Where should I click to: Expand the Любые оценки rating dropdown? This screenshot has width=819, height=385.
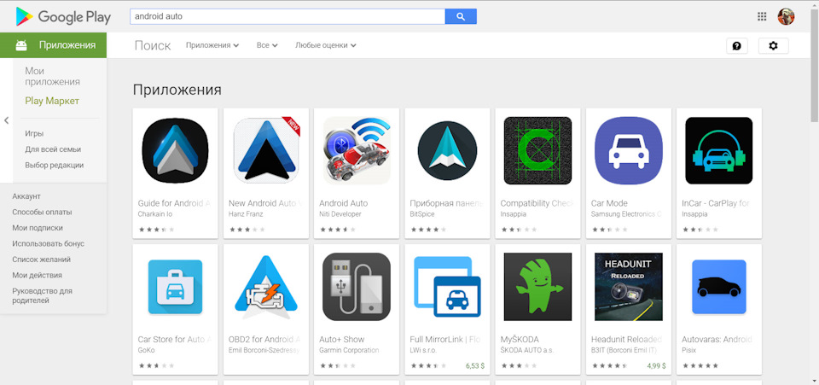(325, 45)
